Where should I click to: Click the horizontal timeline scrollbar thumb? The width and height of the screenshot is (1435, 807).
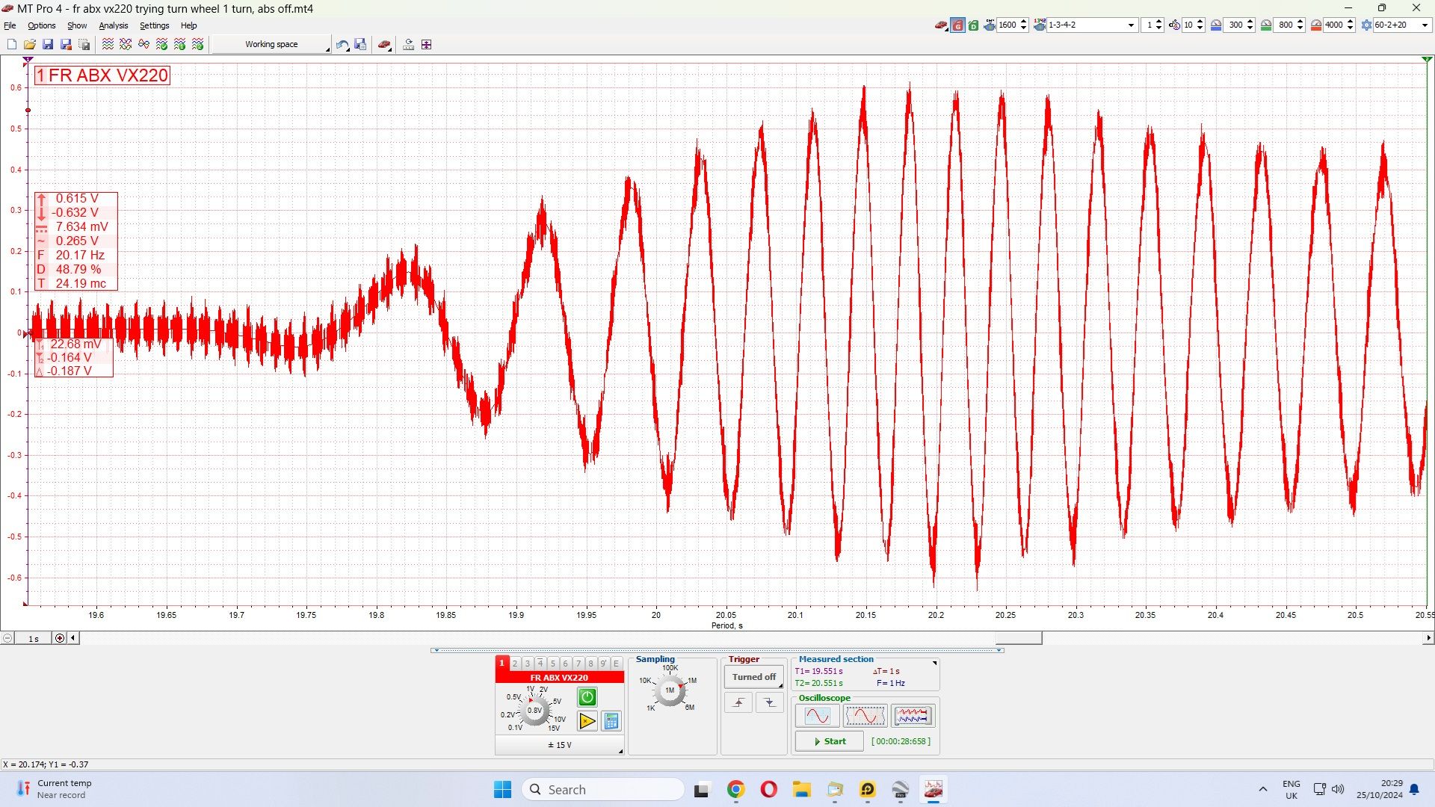[1018, 638]
